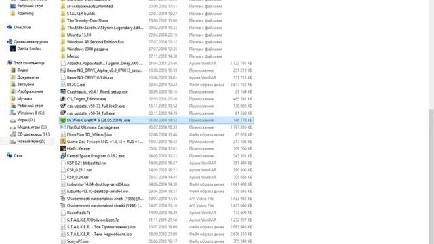
Task: Open Рабочий стол listed under Этот компьютер
Action: pyautogui.click(x=30, y=106)
